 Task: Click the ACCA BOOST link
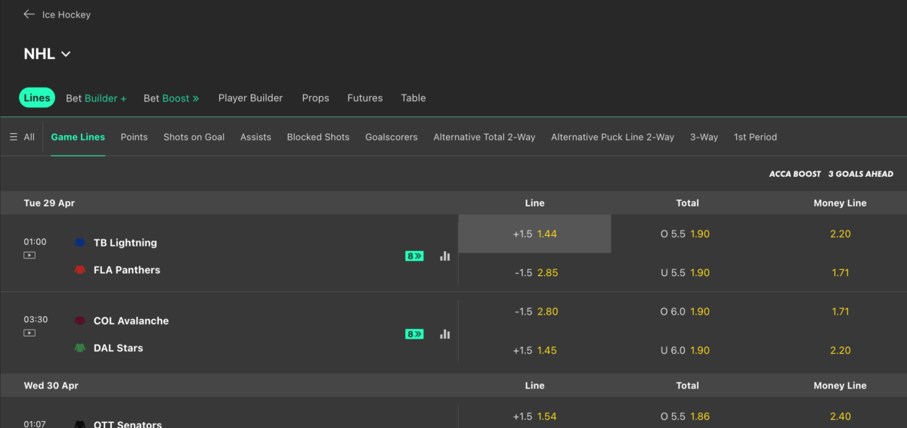click(x=795, y=174)
